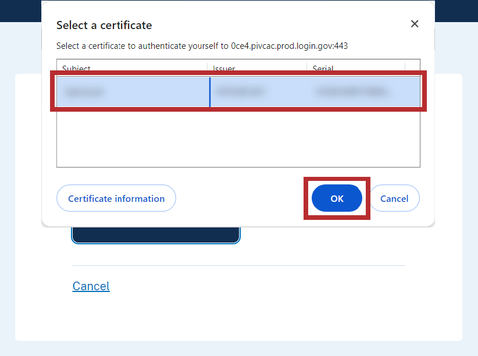Screen dimensions: 478x356
Task: Dismiss the dialog via the Cancel button
Action: (394, 198)
